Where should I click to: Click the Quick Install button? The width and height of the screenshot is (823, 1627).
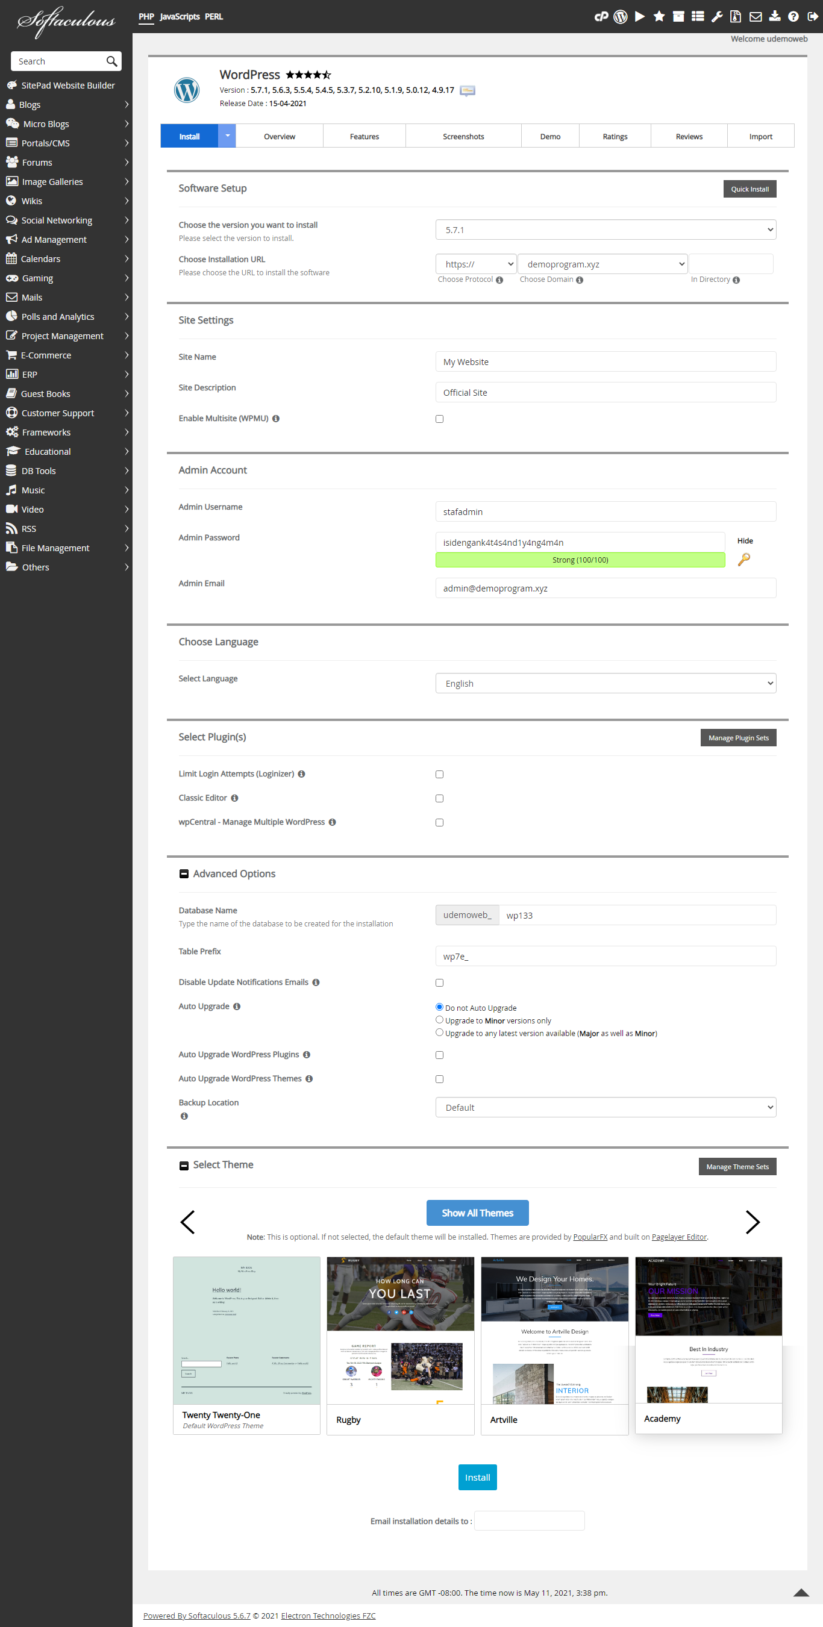point(749,189)
